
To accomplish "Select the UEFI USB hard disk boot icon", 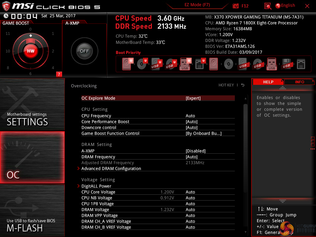I will tap(156, 64).
